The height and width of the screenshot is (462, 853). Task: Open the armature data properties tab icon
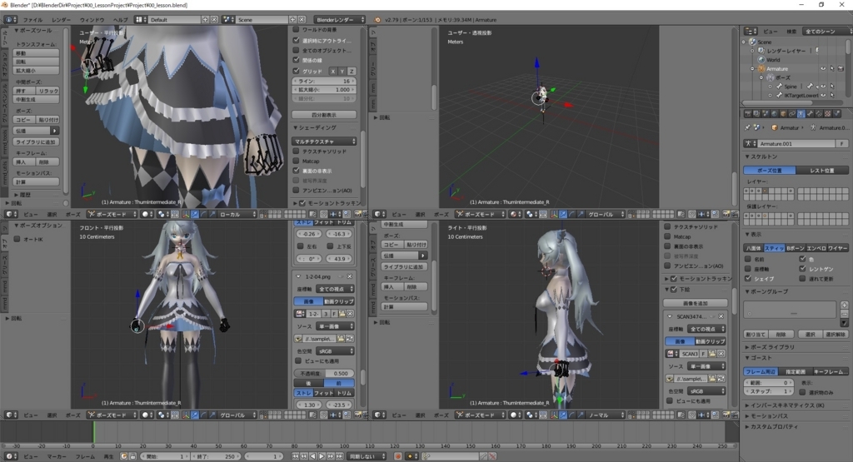click(801, 113)
